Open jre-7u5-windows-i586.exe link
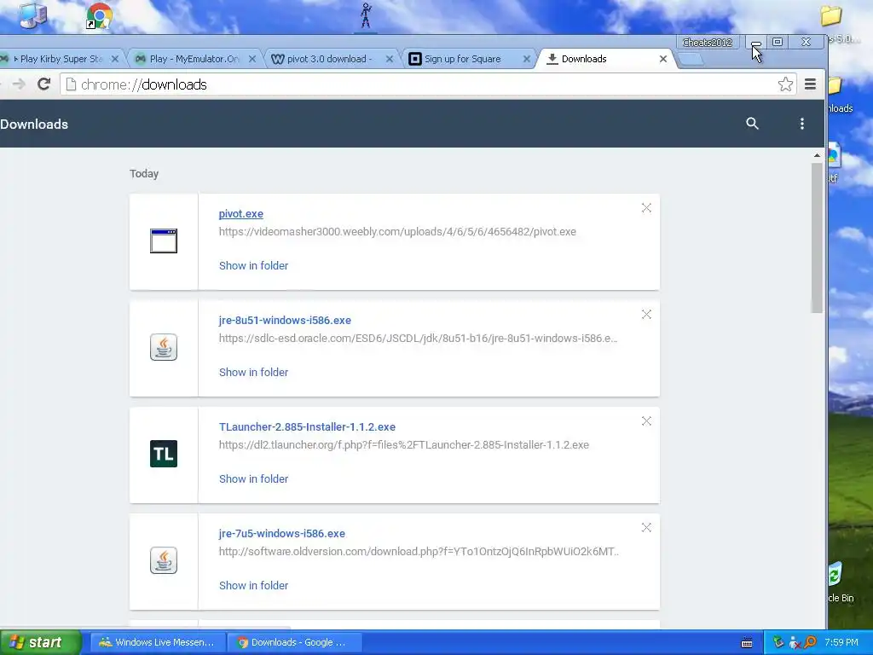873x655 pixels. [281, 534]
